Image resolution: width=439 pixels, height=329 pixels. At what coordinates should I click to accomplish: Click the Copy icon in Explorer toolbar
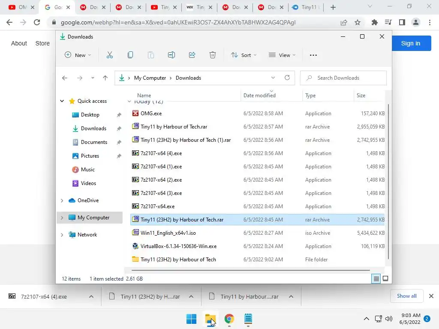[x=130, y=55]
